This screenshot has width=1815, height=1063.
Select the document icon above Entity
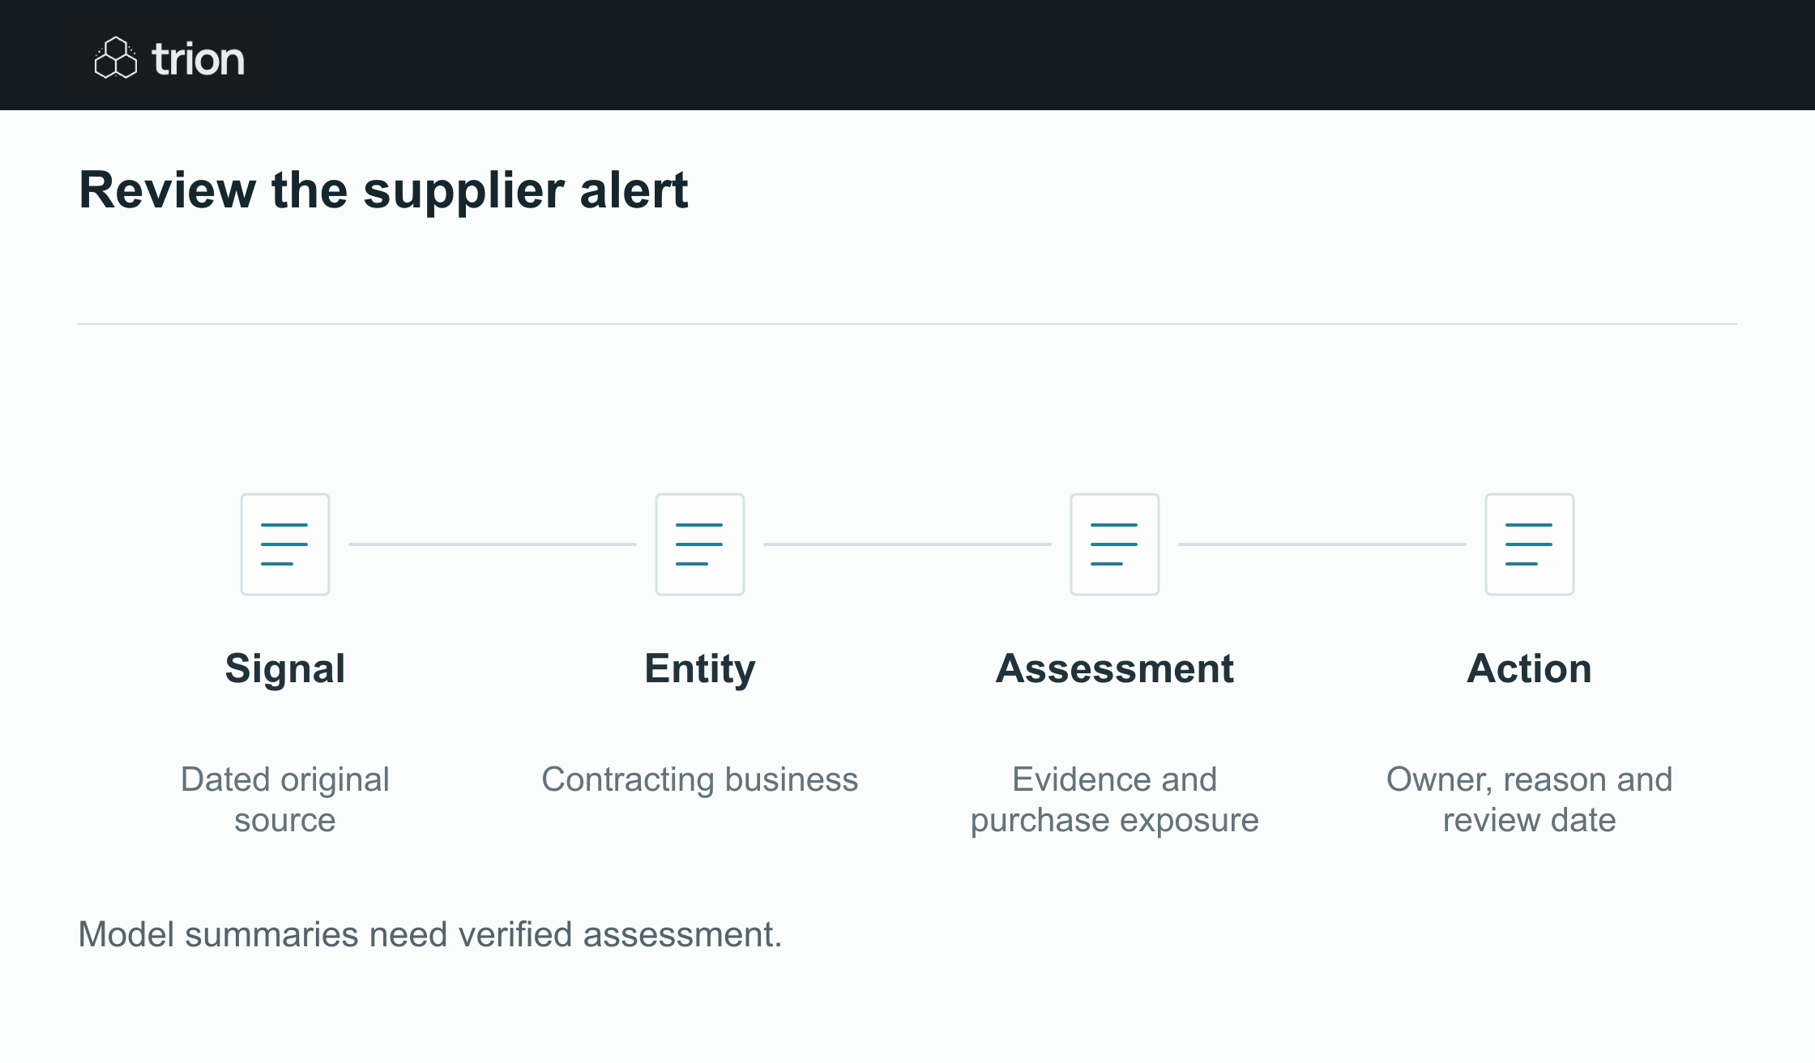point(700,544)
